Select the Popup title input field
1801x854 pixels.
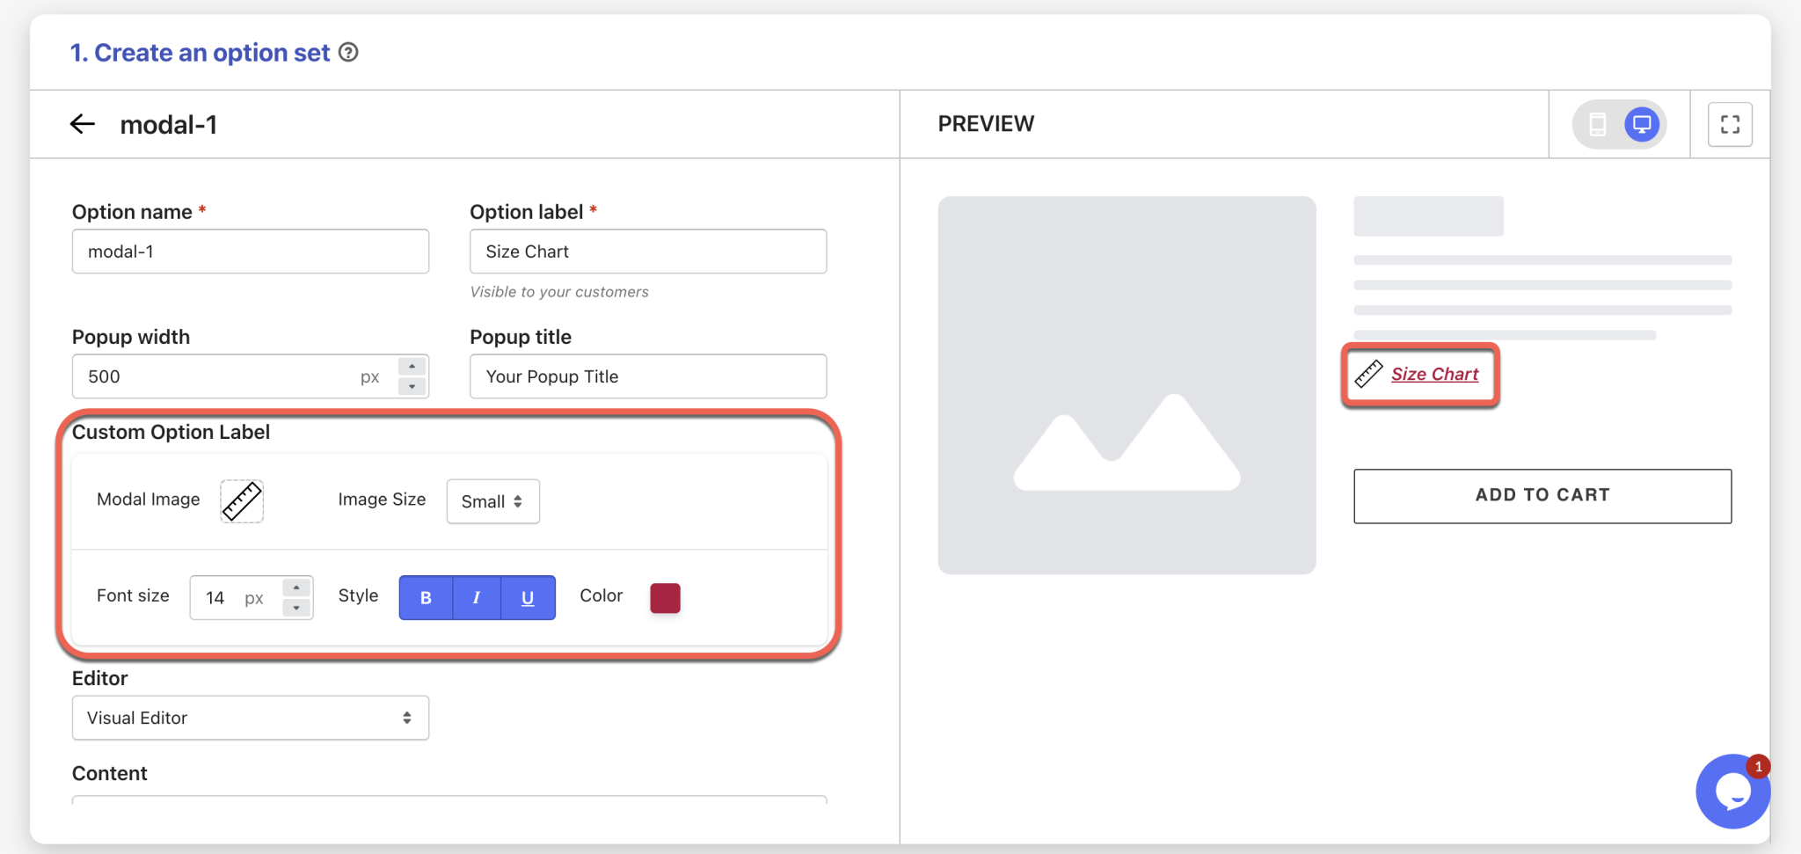coord(646,376)
